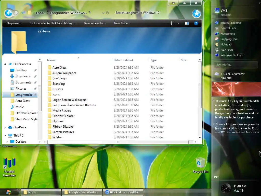Select Downloads in Quick access
This screenshot has height=196, width=261.
tap(23, 76)
